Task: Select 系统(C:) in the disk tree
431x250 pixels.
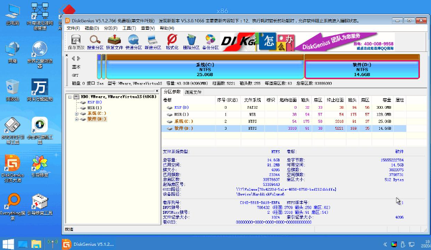Action: 97,113
